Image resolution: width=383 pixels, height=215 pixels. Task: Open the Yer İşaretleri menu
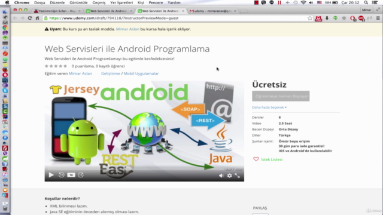pos(121,2)
